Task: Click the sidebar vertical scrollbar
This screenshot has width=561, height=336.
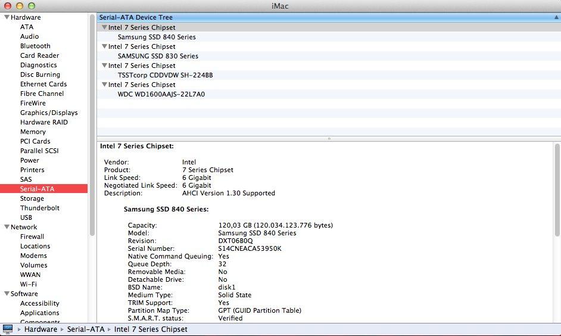Action: tap(92, 125)
